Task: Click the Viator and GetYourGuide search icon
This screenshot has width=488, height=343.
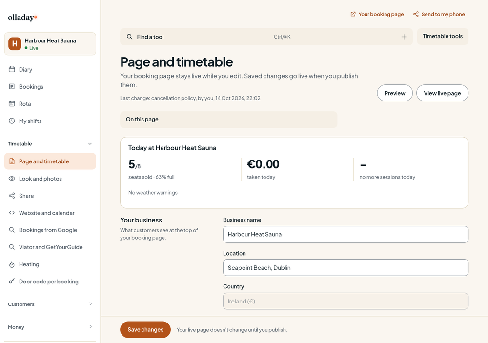Action: 12,247
